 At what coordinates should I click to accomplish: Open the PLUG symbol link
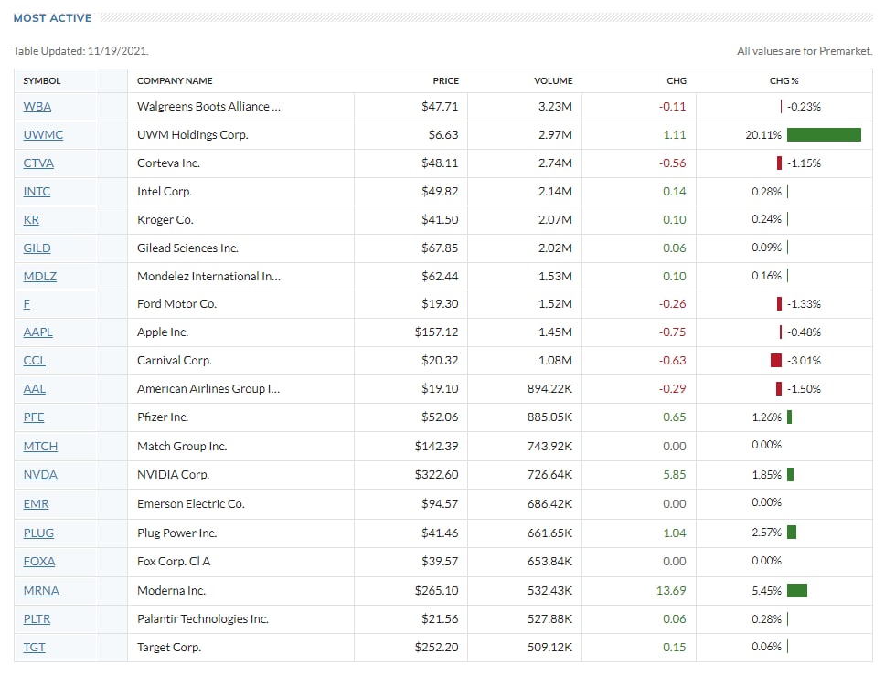[38, 533]
